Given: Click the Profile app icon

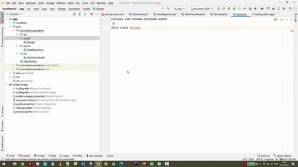Looking at the screenshot, I should [245, 9].
